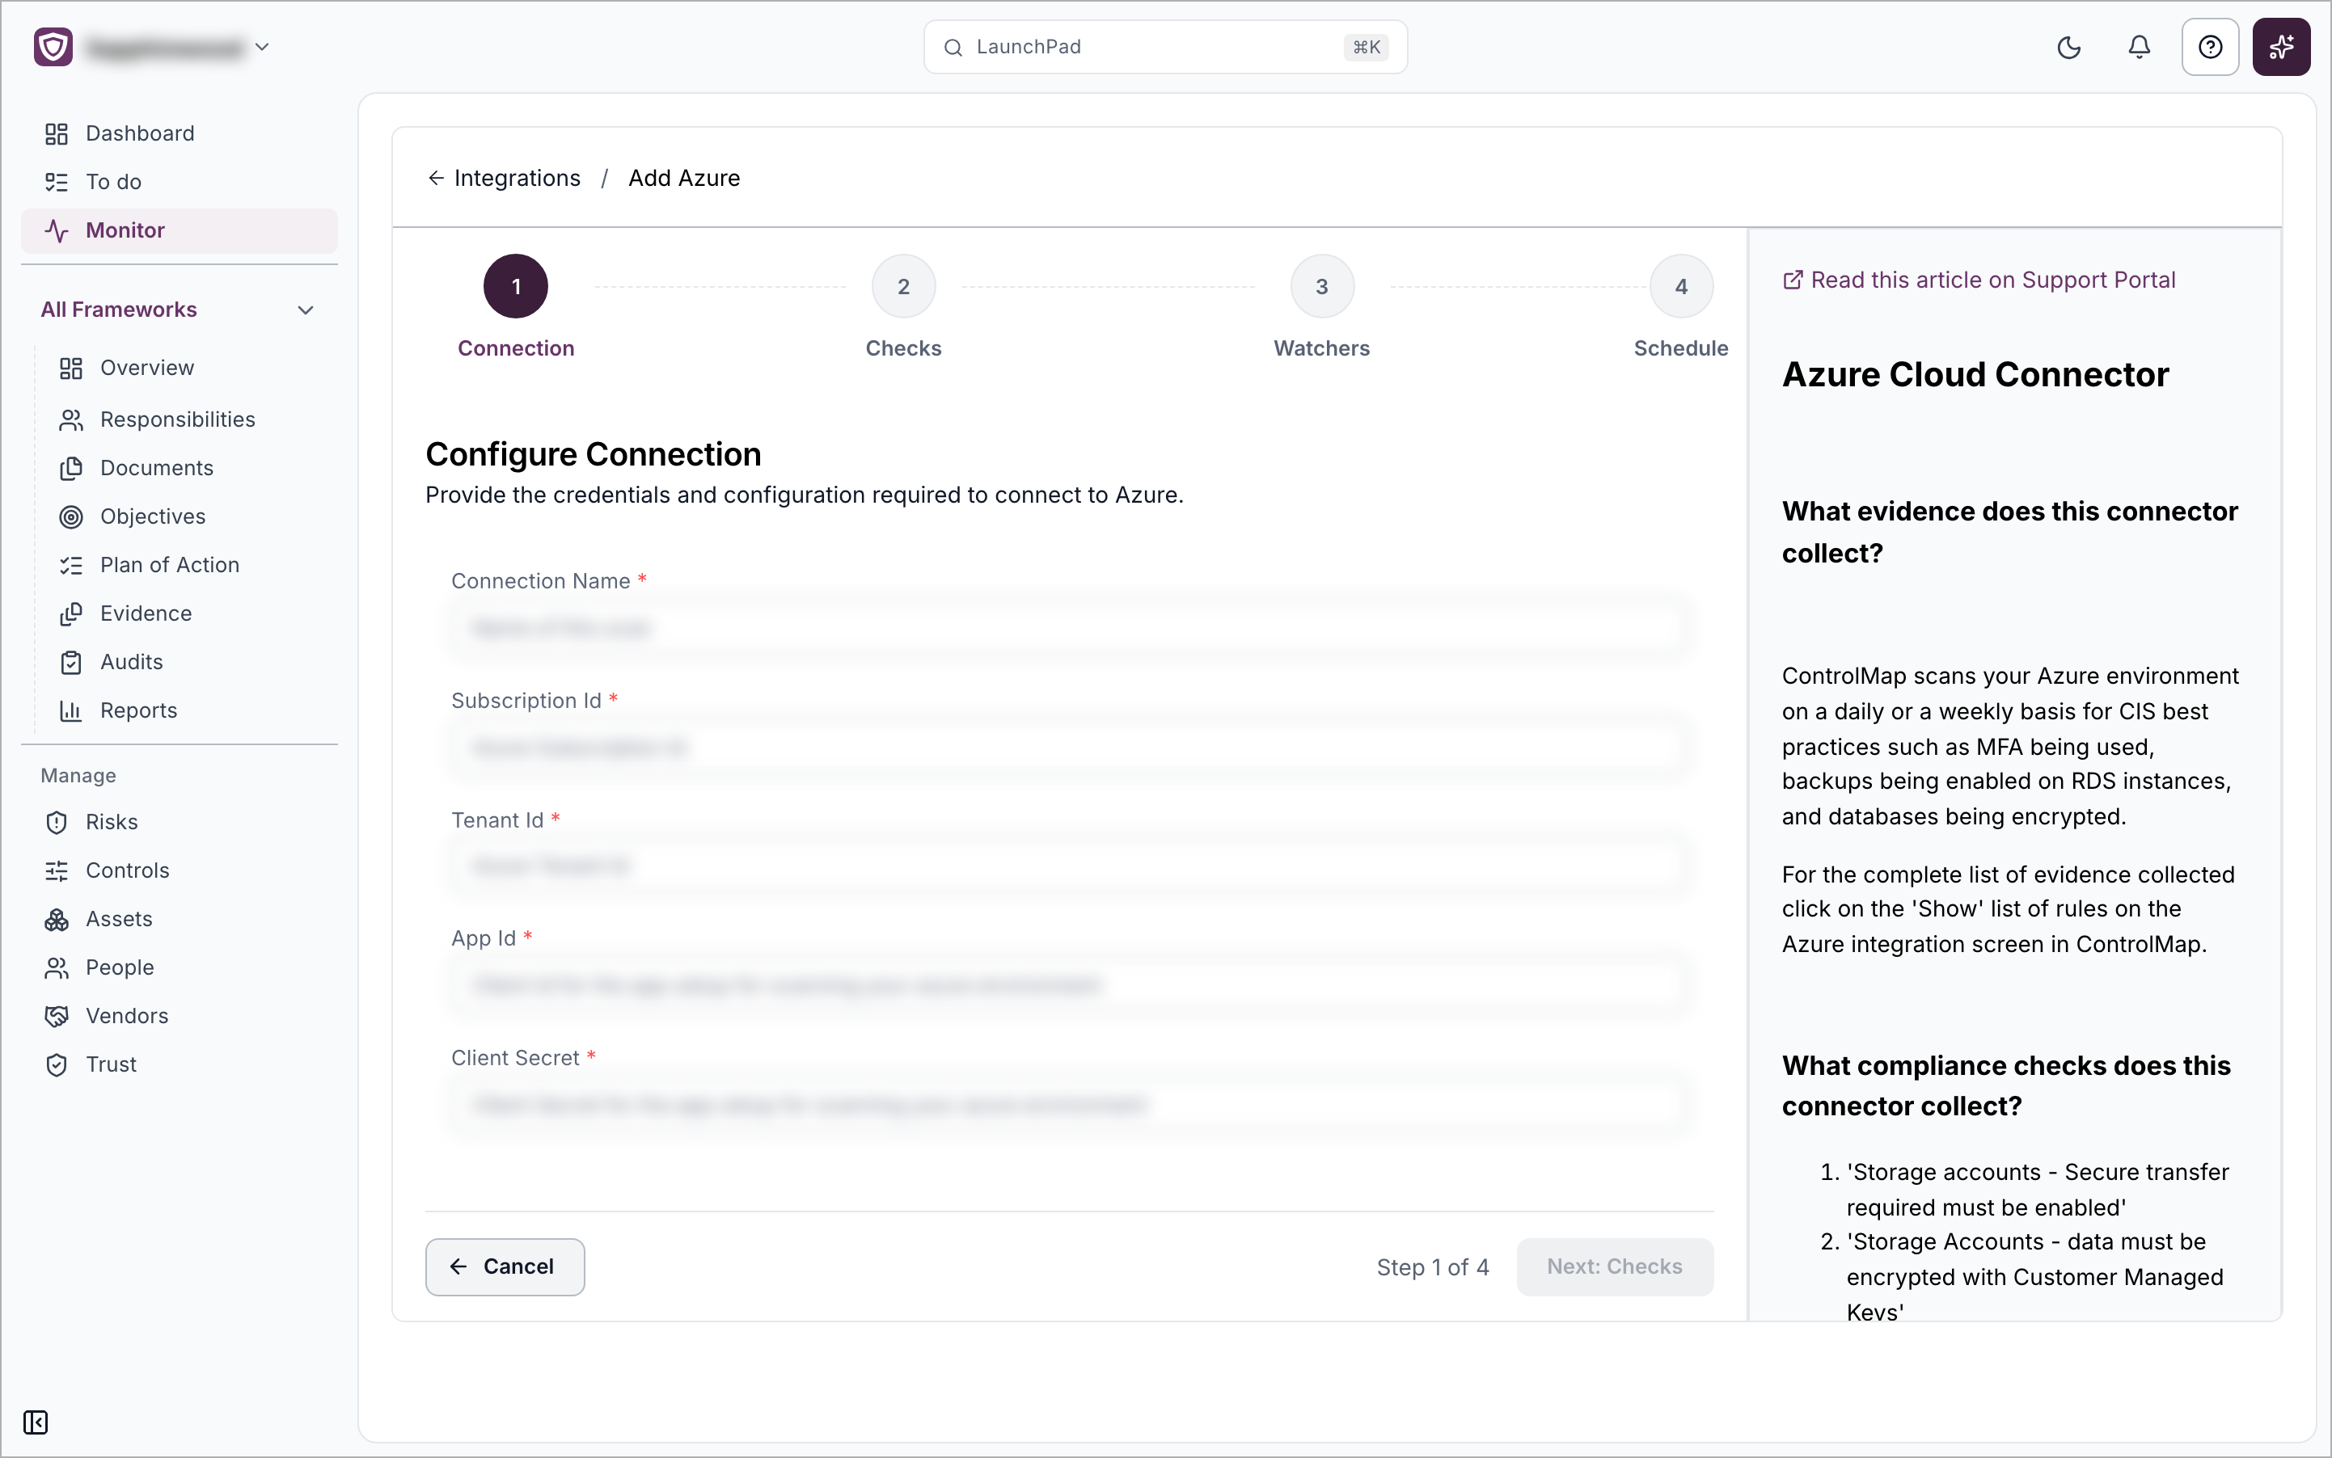The width and height of the screenshot is (2332, 1458).
Task: Open the Overview icon under frameworks
Action: [70, 368]
